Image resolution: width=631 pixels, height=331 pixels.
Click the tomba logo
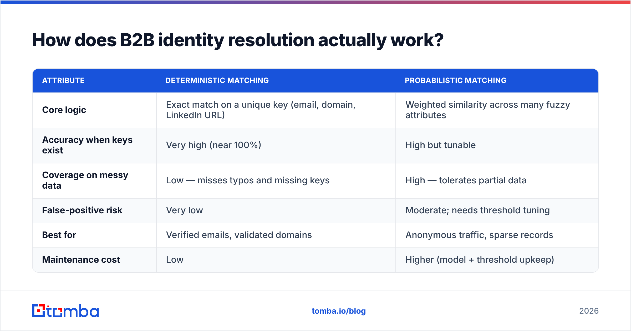coord(65,311)
